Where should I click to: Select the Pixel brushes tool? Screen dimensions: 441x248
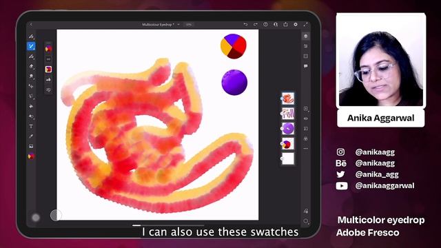pos(31,37)
